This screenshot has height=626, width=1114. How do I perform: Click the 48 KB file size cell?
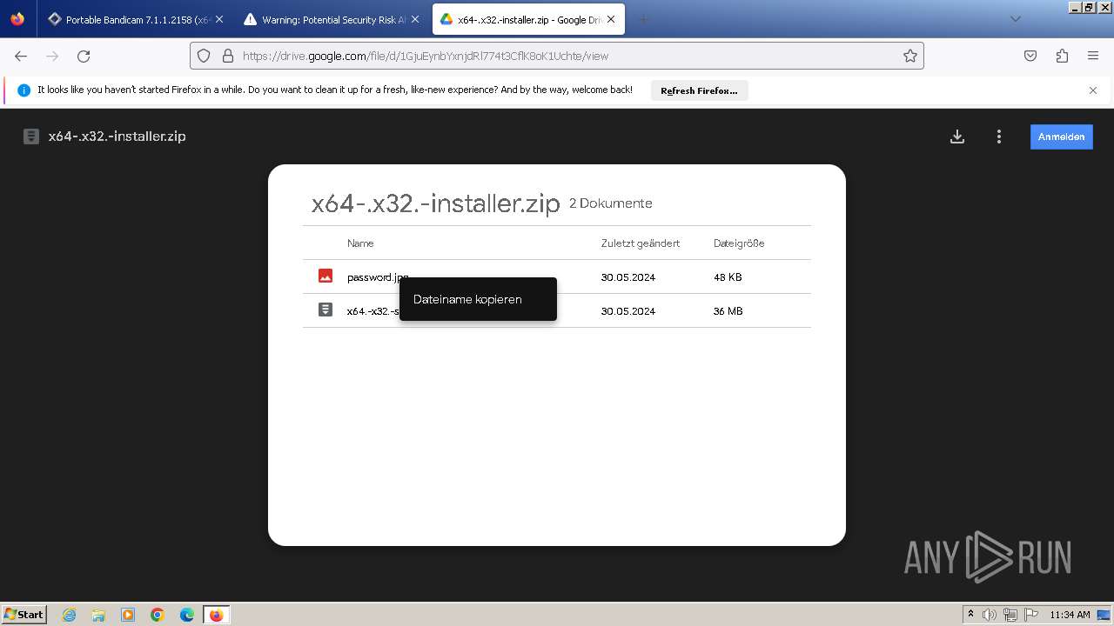click(728, 277)
